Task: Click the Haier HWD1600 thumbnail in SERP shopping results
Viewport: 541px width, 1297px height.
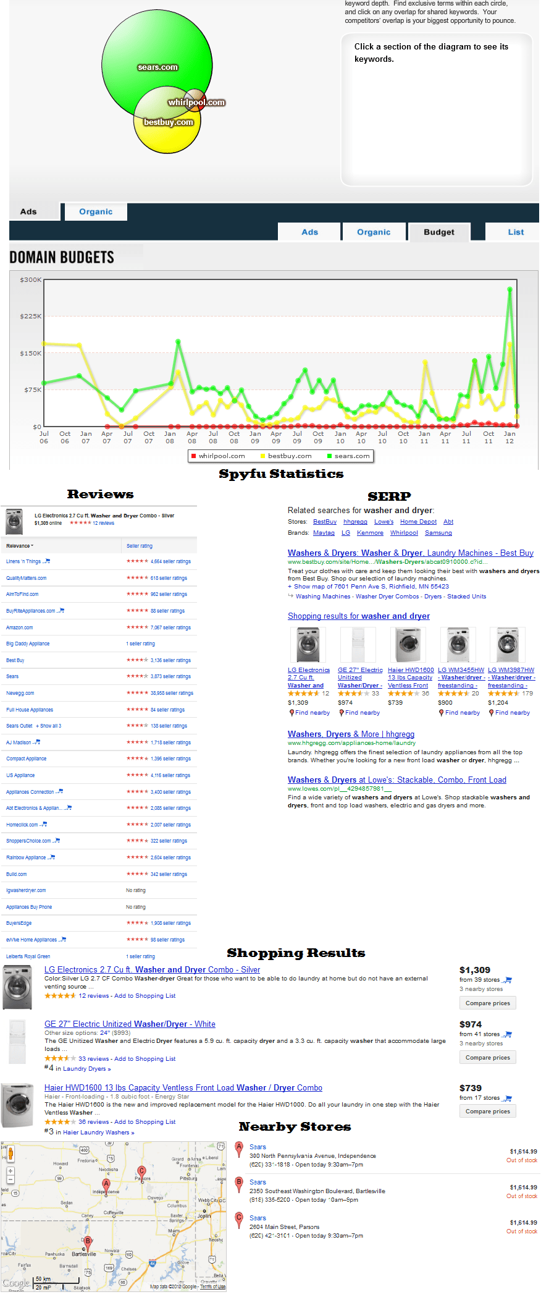Action: pyautogui.click(x=408, y=645)
